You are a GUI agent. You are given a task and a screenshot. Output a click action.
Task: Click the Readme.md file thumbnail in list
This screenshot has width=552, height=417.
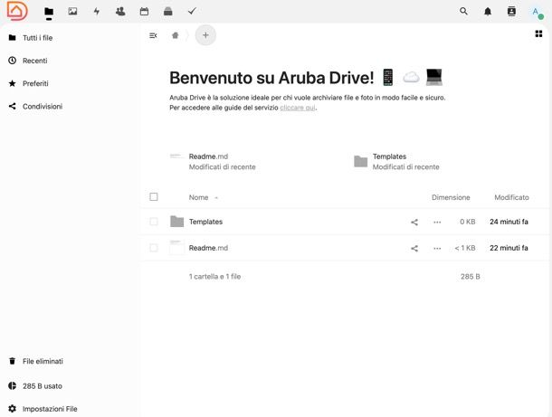tap(176, 247)
